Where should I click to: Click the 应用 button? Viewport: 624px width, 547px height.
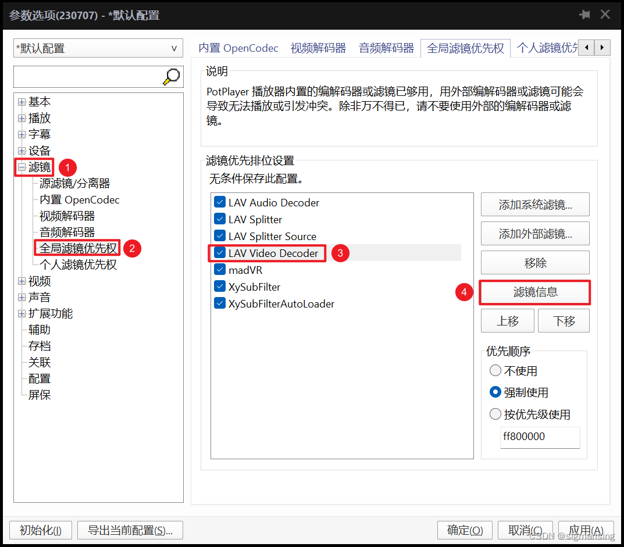(586, 530)
